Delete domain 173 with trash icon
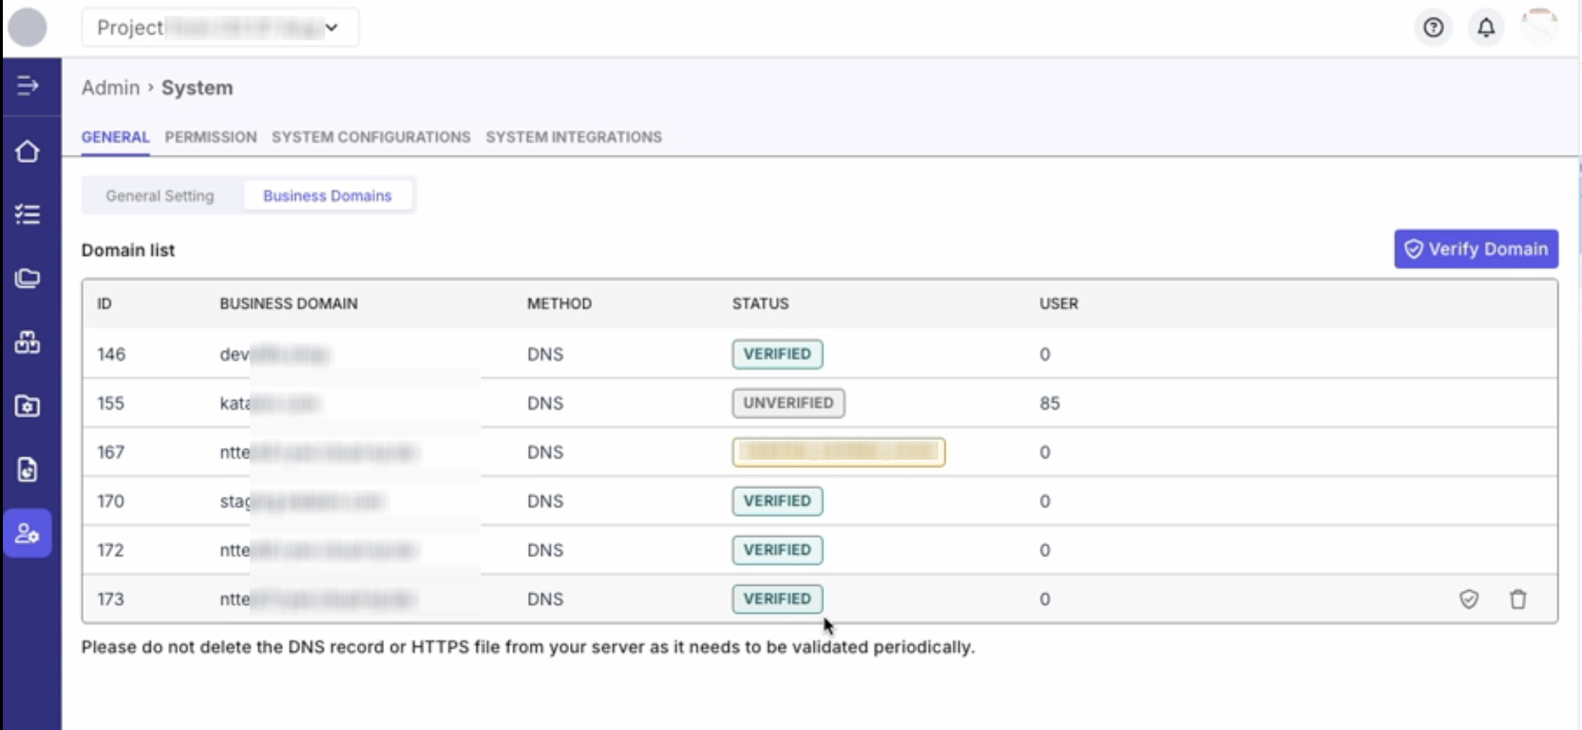1582x730 pixels. 1517,599
